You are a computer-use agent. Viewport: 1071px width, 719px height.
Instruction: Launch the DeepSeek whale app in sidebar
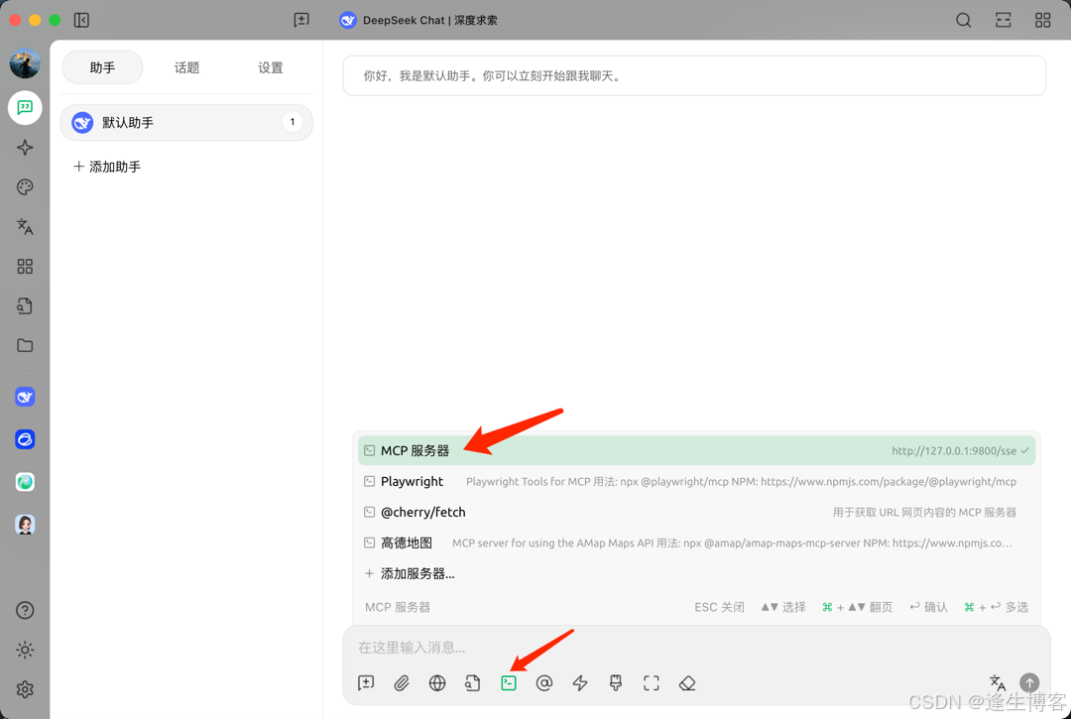tap(25, 397)
